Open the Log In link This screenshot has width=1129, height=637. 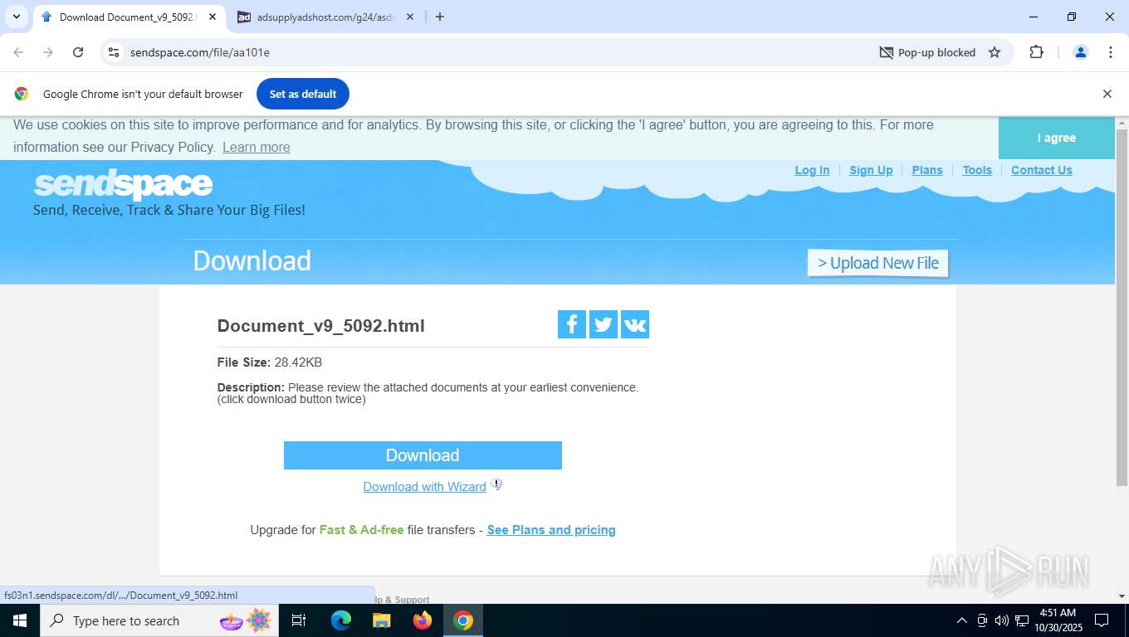(x=812, y=170)
